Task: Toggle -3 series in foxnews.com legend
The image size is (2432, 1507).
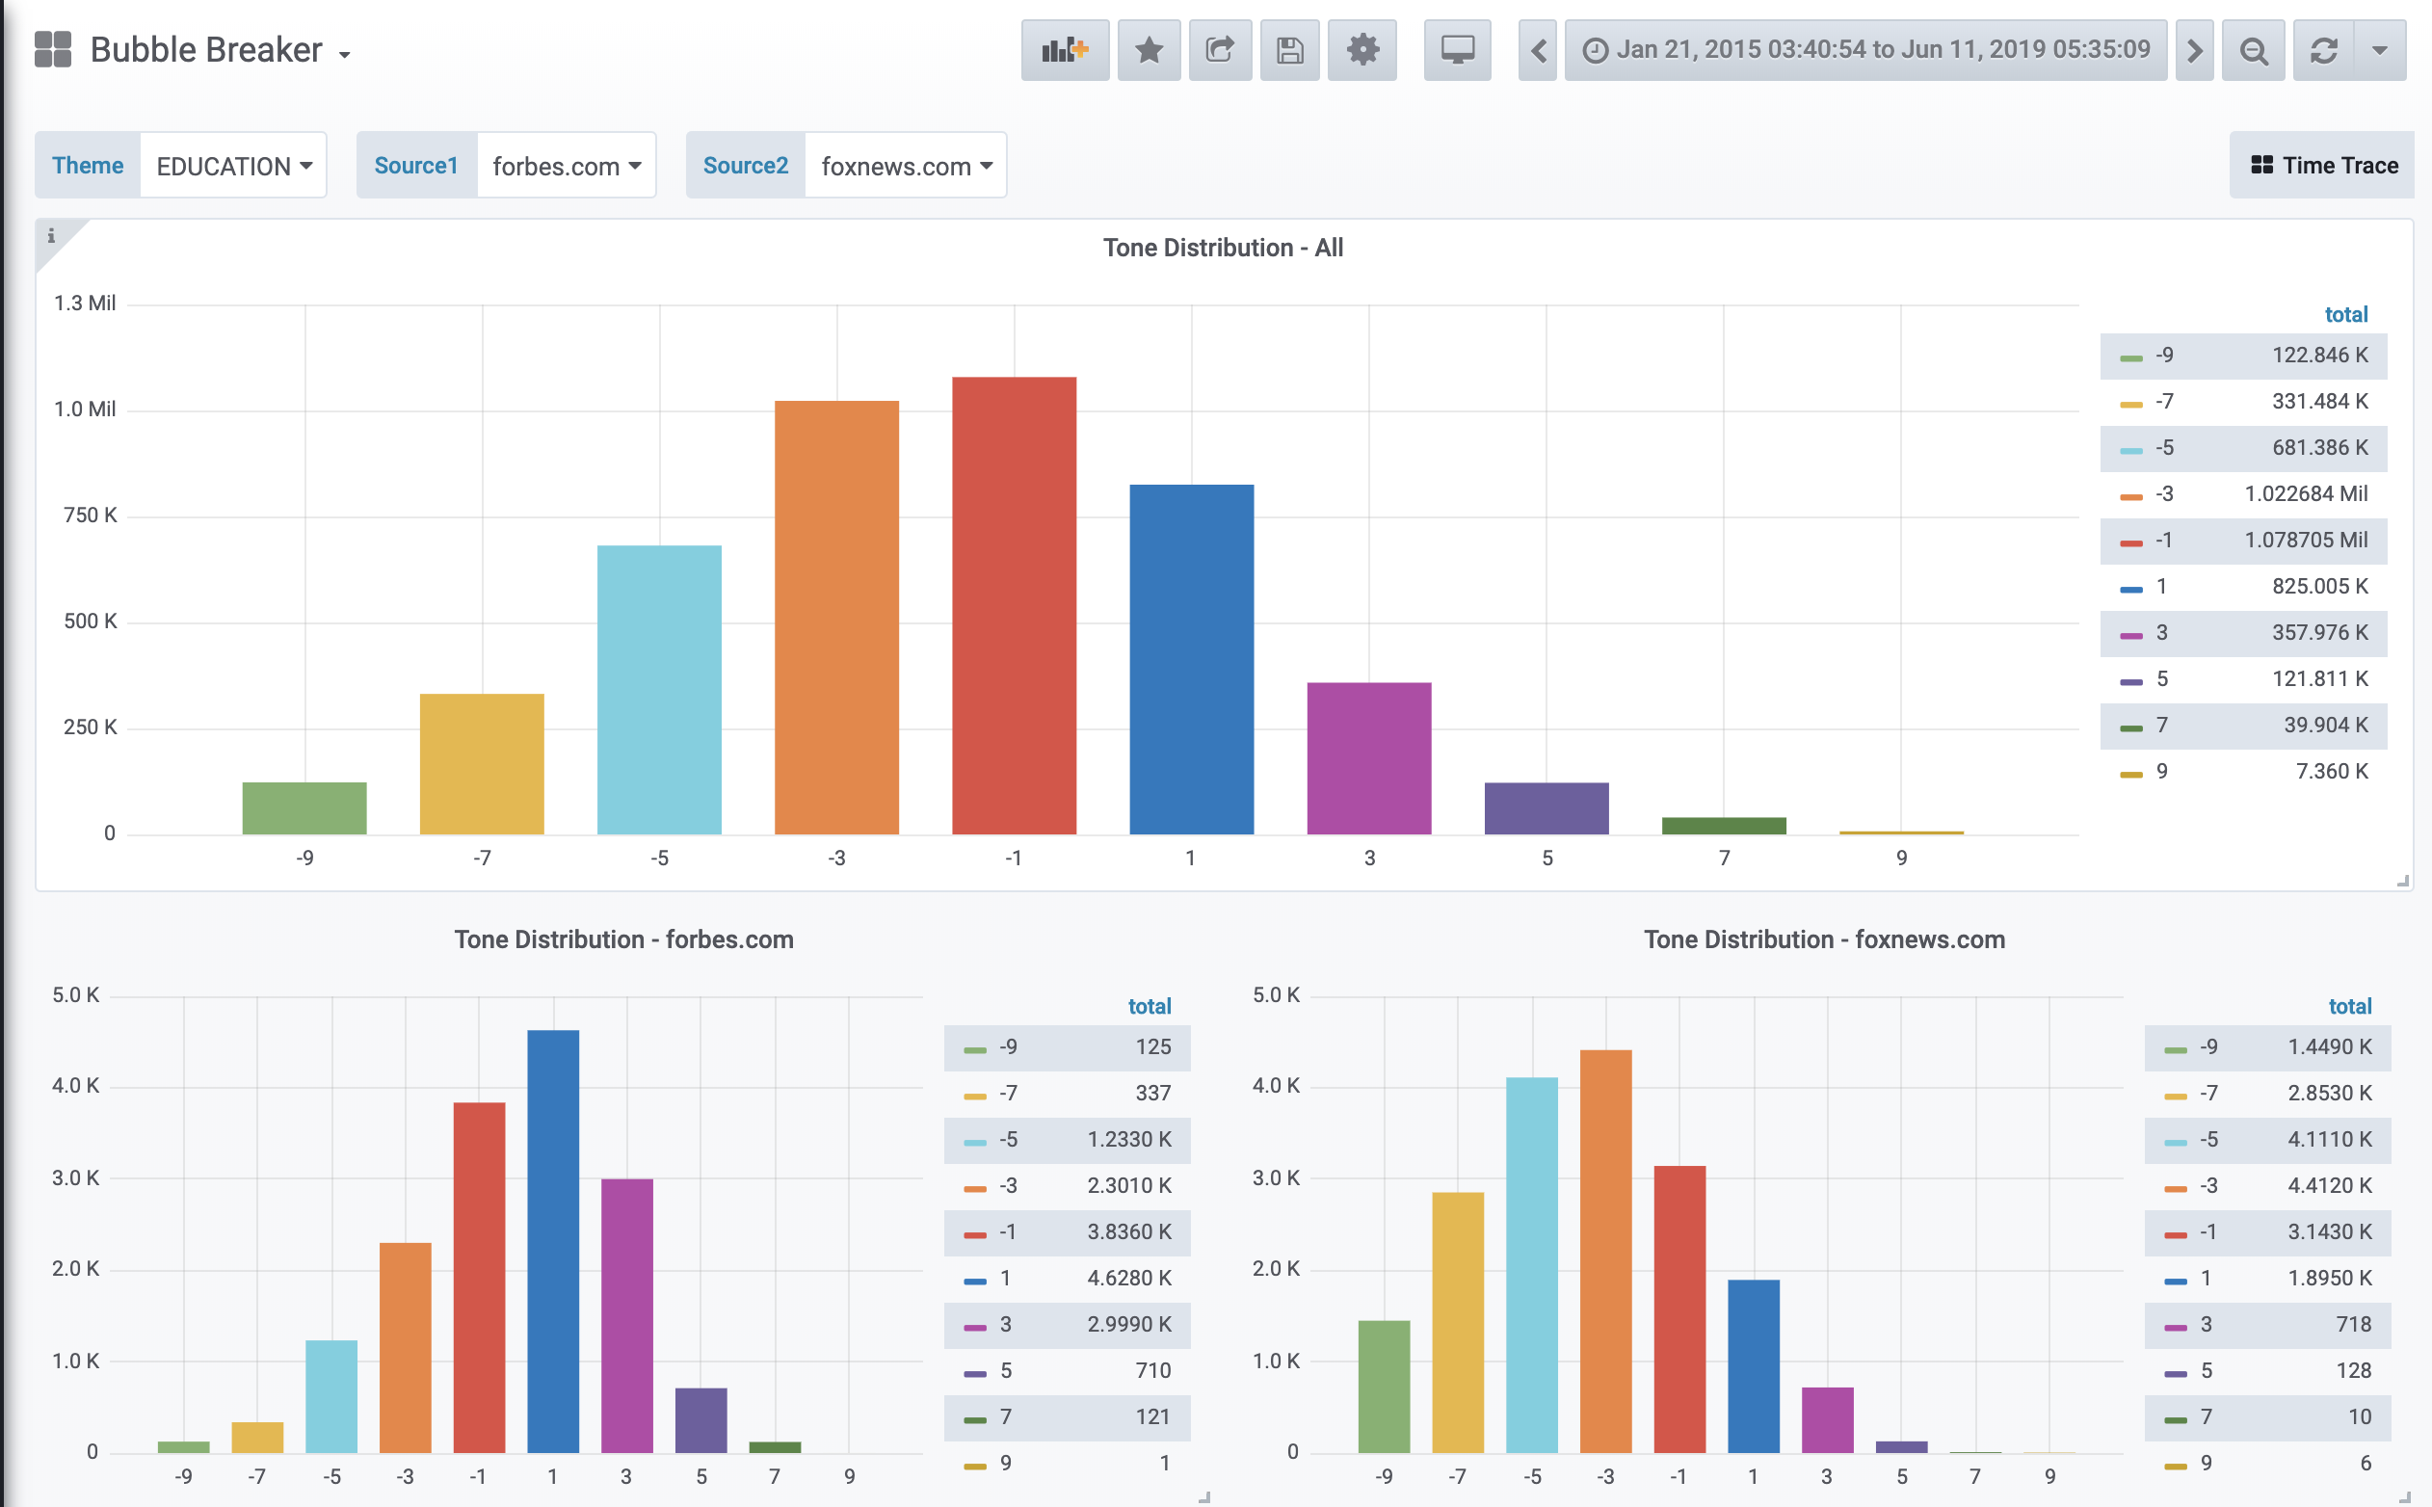Action: (x=2207, y=1186)
